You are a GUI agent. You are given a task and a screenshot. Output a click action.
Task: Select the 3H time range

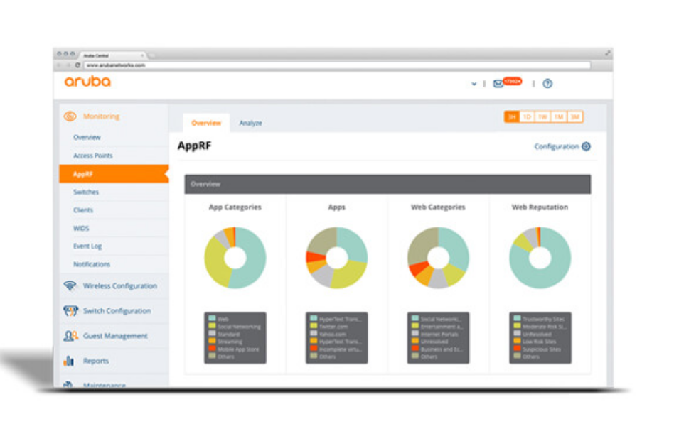511,116
